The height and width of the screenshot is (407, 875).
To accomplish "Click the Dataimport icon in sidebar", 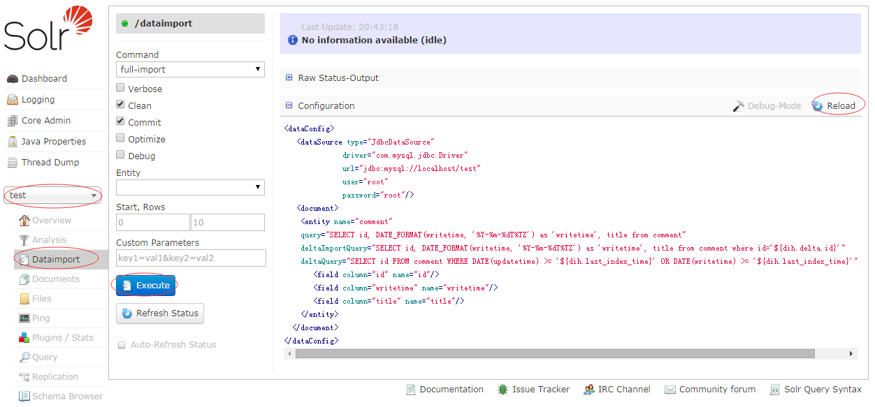I will 24,260.
